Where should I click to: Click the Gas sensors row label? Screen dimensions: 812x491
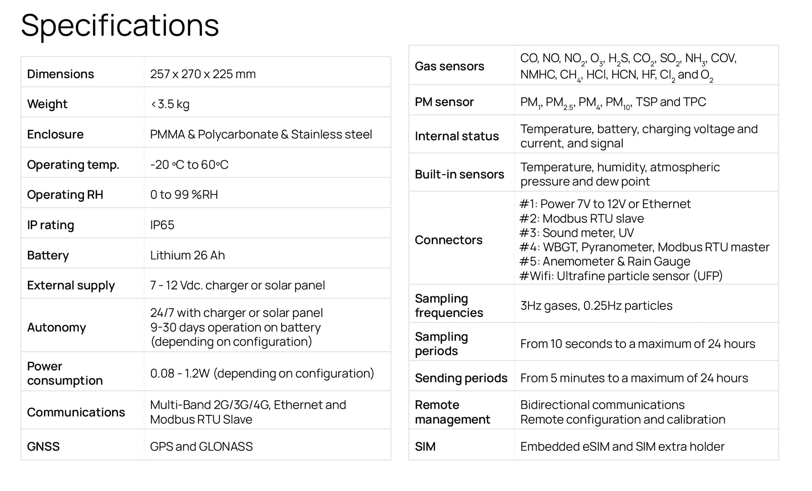coord(449,66)
